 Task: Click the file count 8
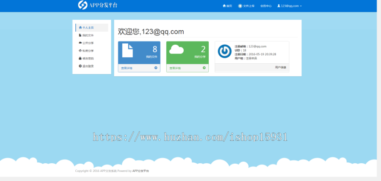pyautogui.click(x=155, y=49)
